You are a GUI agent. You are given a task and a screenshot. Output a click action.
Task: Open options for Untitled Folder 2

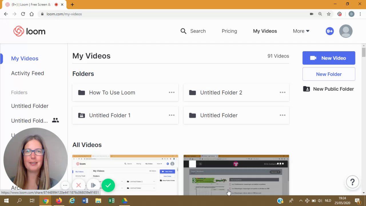(x=283, y=92)
